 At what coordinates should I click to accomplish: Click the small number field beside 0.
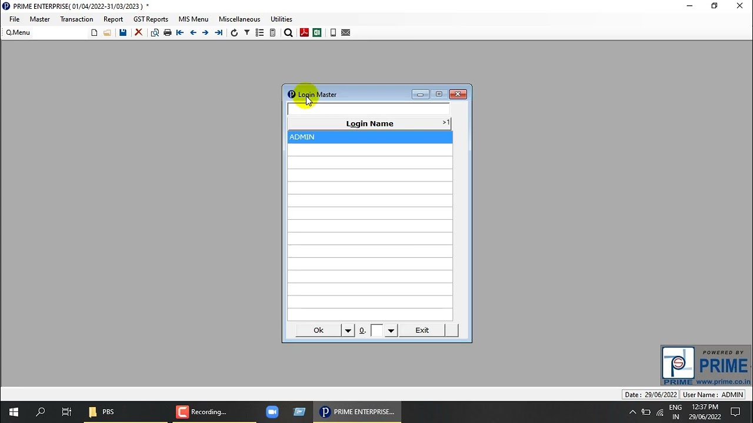click(377, 330)
